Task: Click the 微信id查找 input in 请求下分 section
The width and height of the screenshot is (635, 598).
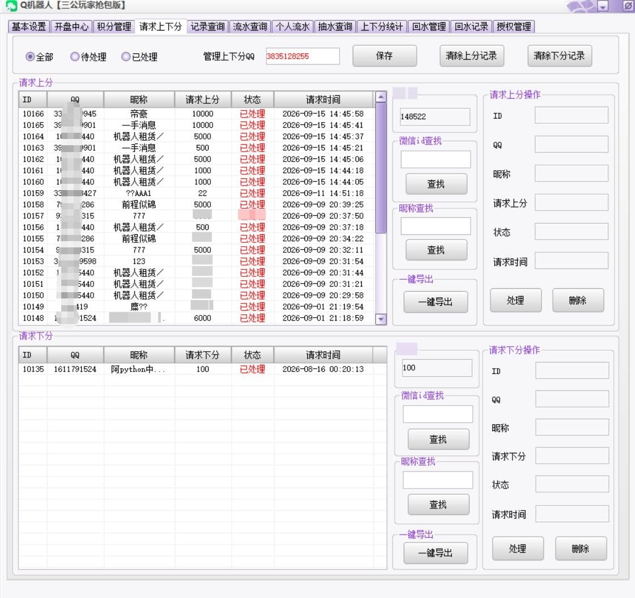Action: (438, 415)
